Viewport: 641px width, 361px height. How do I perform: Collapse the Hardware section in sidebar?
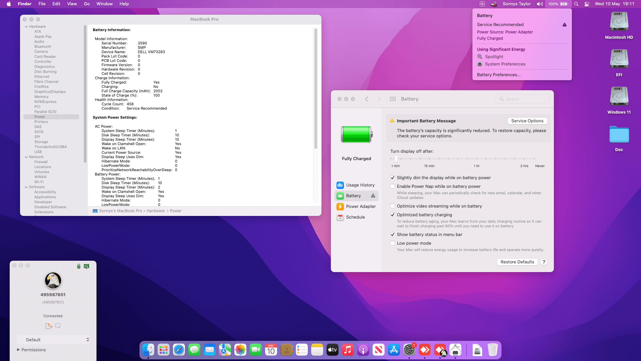pyautogui.click(x=26, y=27)
